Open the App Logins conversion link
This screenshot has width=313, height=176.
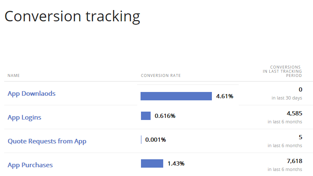click(24, 117)
